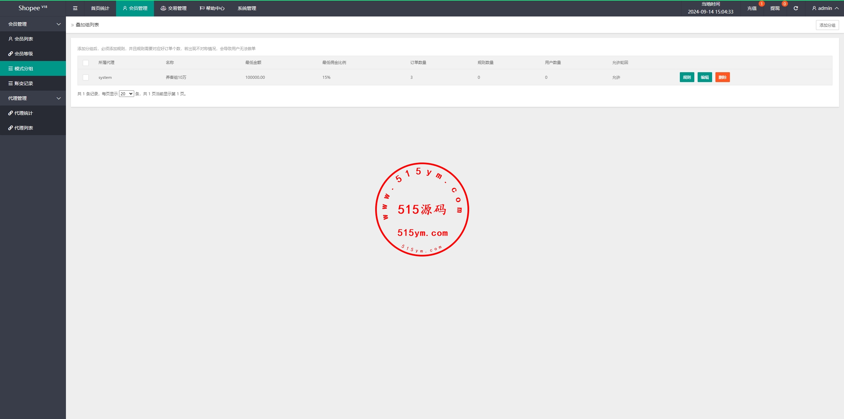The width and height of the screenshot is (844, 419).
Task: Check the system row checkbox
Action: (x=86, y=77)
